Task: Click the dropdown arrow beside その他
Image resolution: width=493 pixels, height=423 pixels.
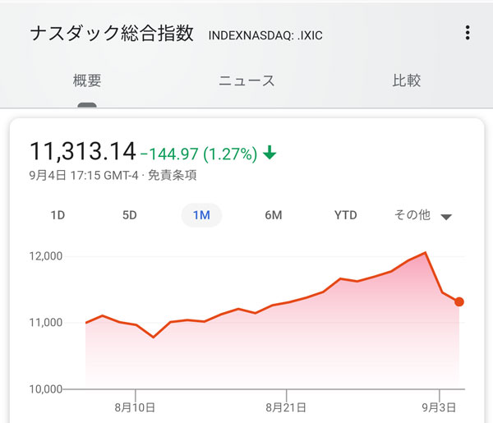Action: [x=446, y=217]
